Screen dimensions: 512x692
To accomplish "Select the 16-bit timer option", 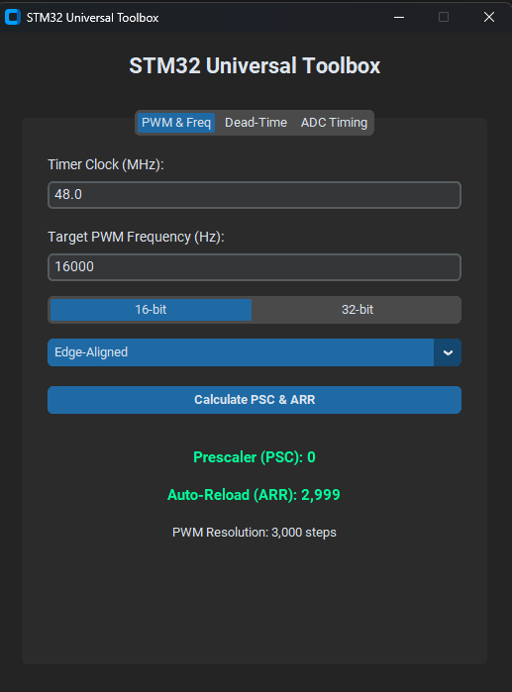I will [x=151, y=309].
